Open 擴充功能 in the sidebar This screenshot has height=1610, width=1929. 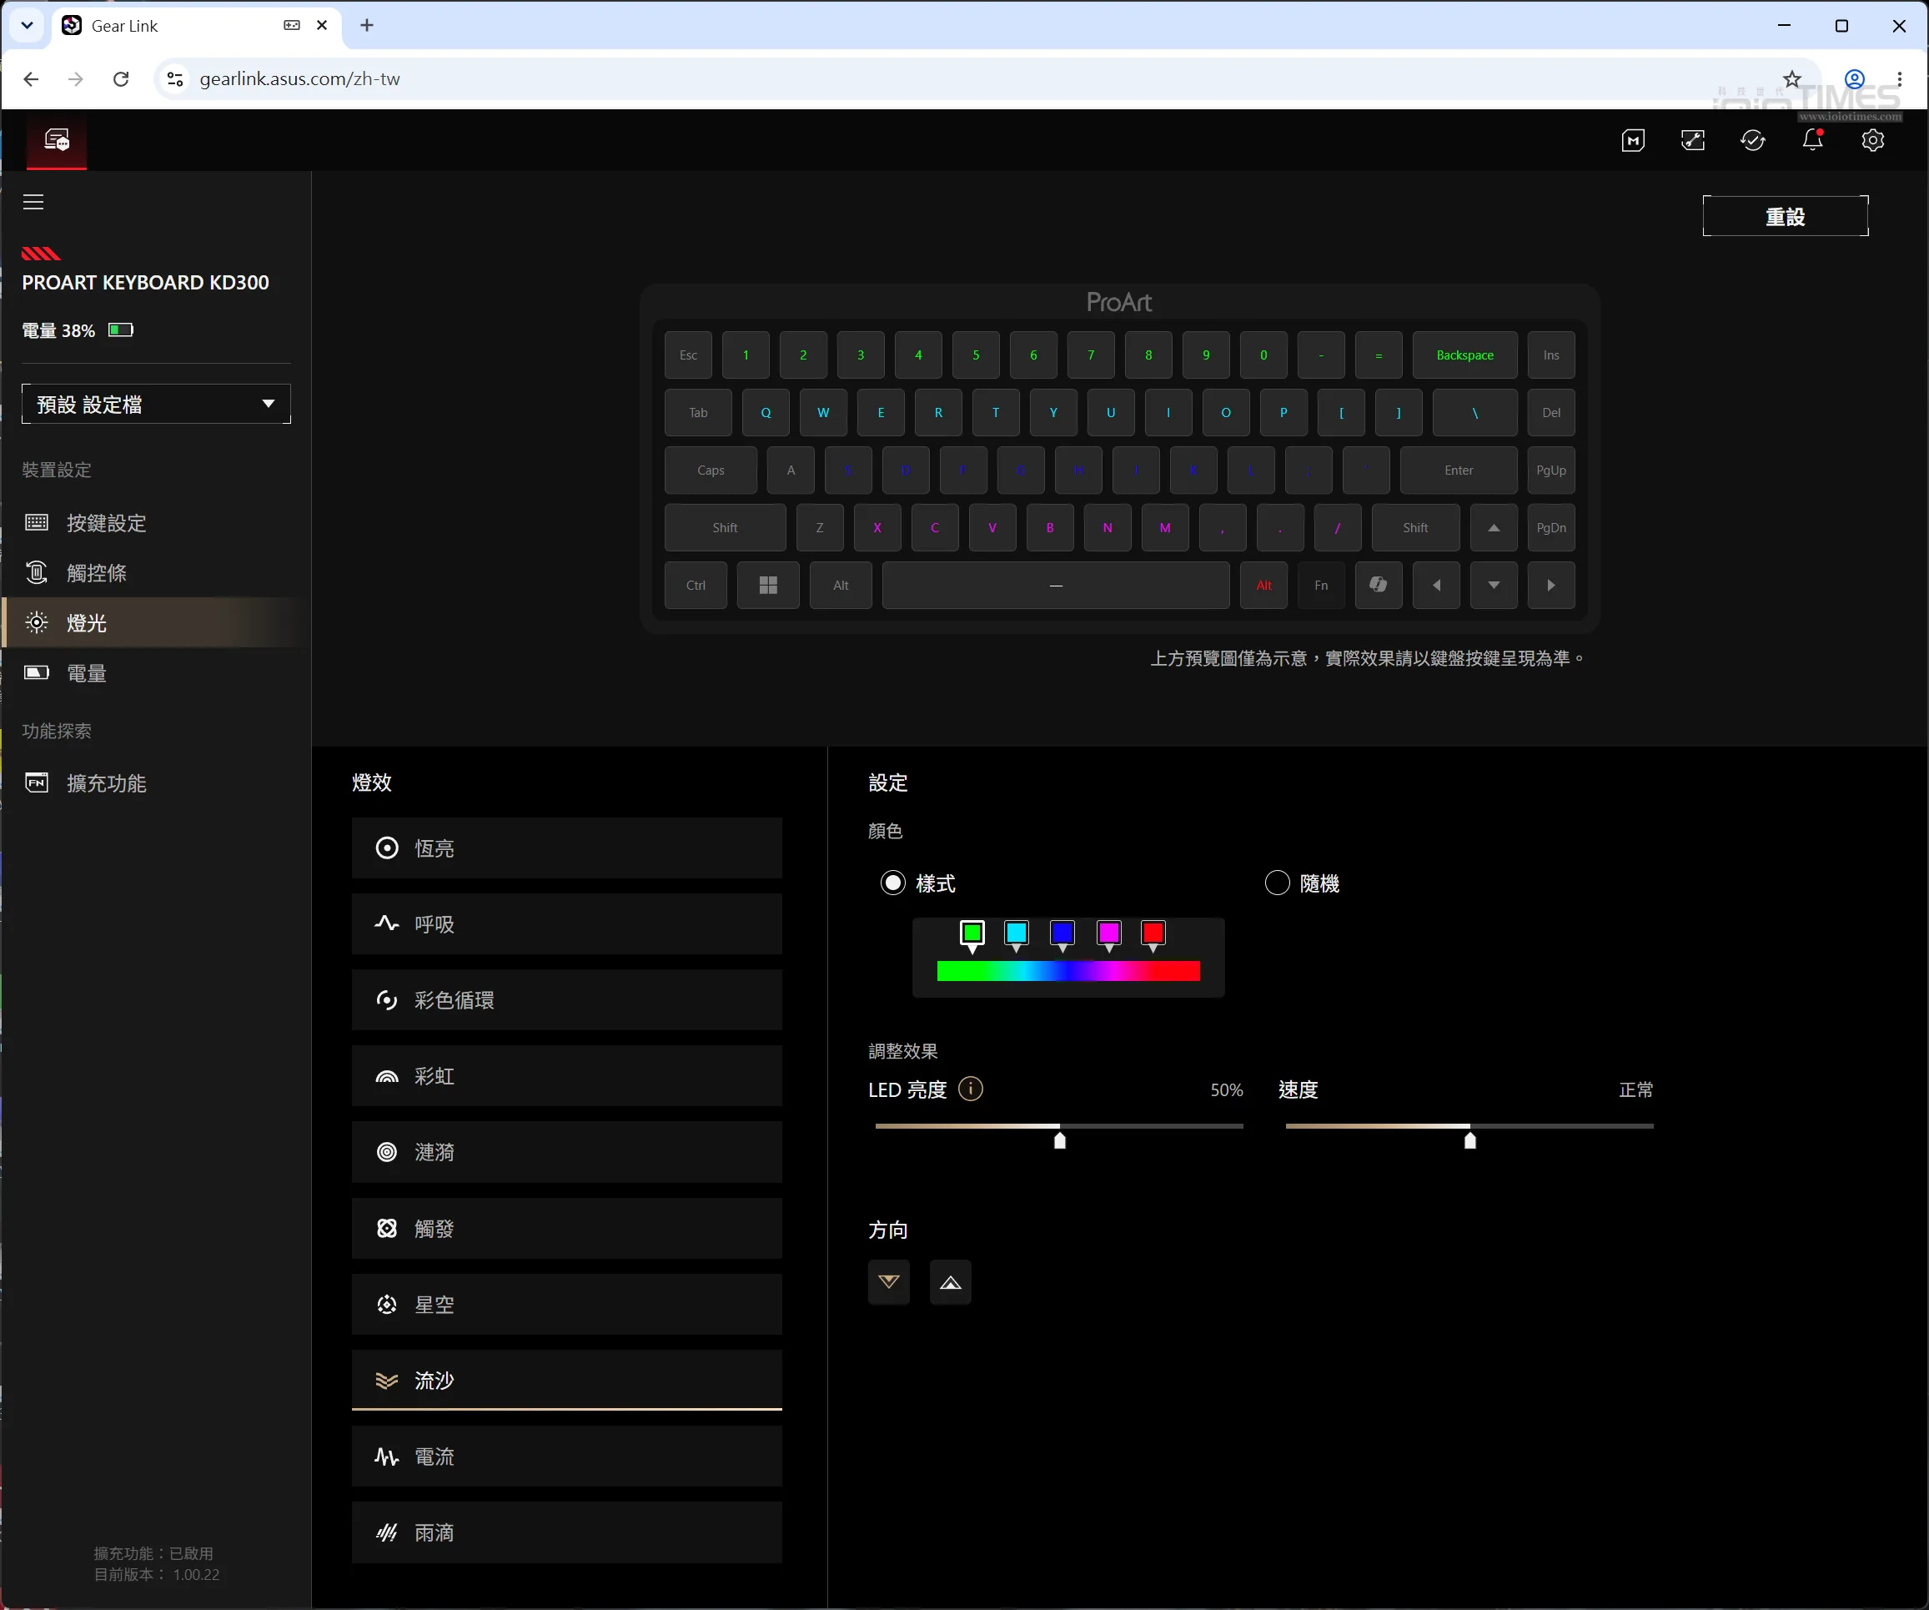coord(156,783)
